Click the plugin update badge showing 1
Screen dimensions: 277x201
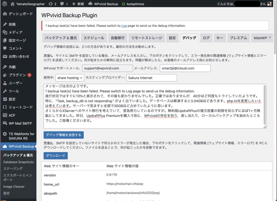29,75
